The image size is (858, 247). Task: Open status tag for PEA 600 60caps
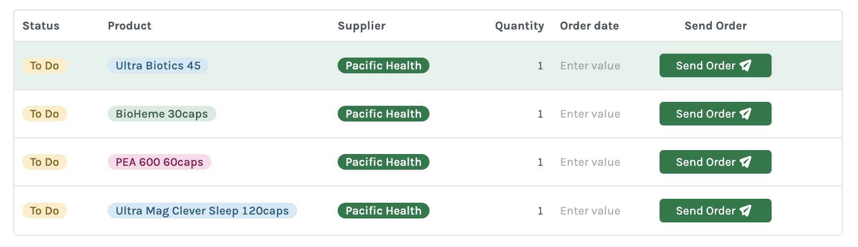[44, 162]
